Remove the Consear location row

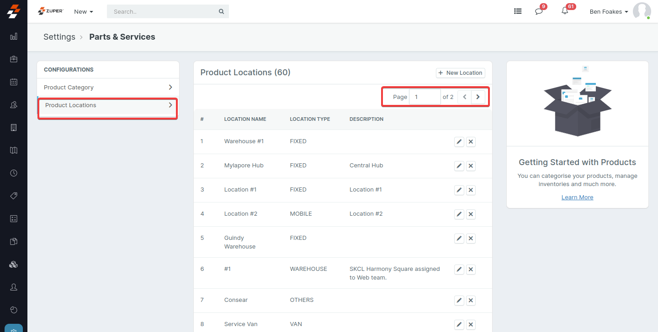click(471, 300)
